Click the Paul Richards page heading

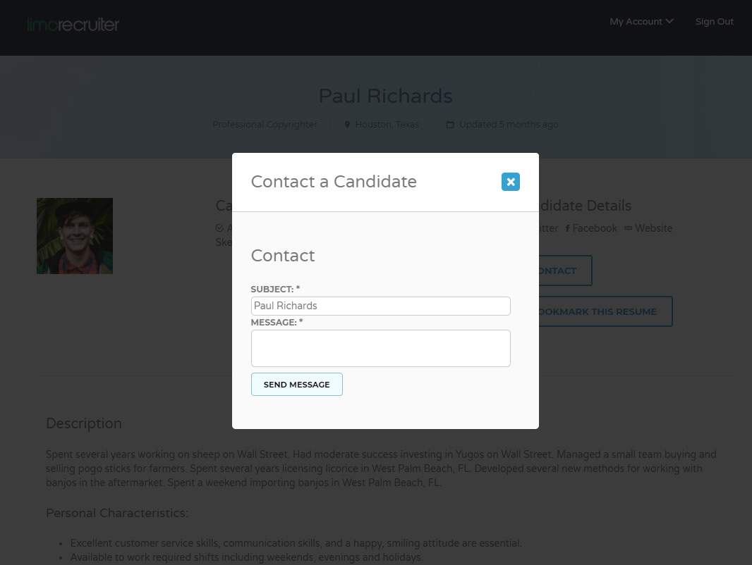(x=385, y=96)
